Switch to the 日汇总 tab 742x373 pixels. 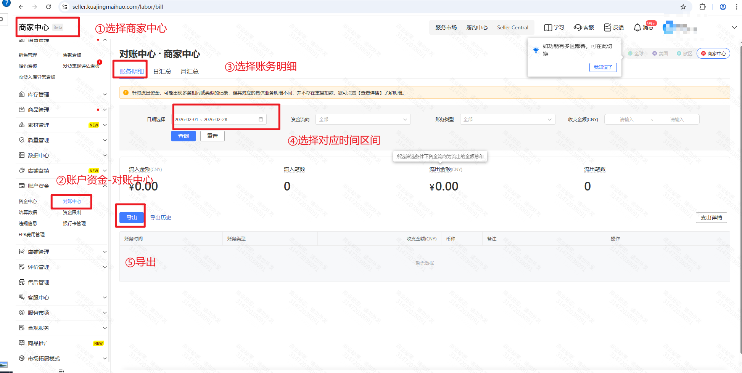[x=162, y=72]
